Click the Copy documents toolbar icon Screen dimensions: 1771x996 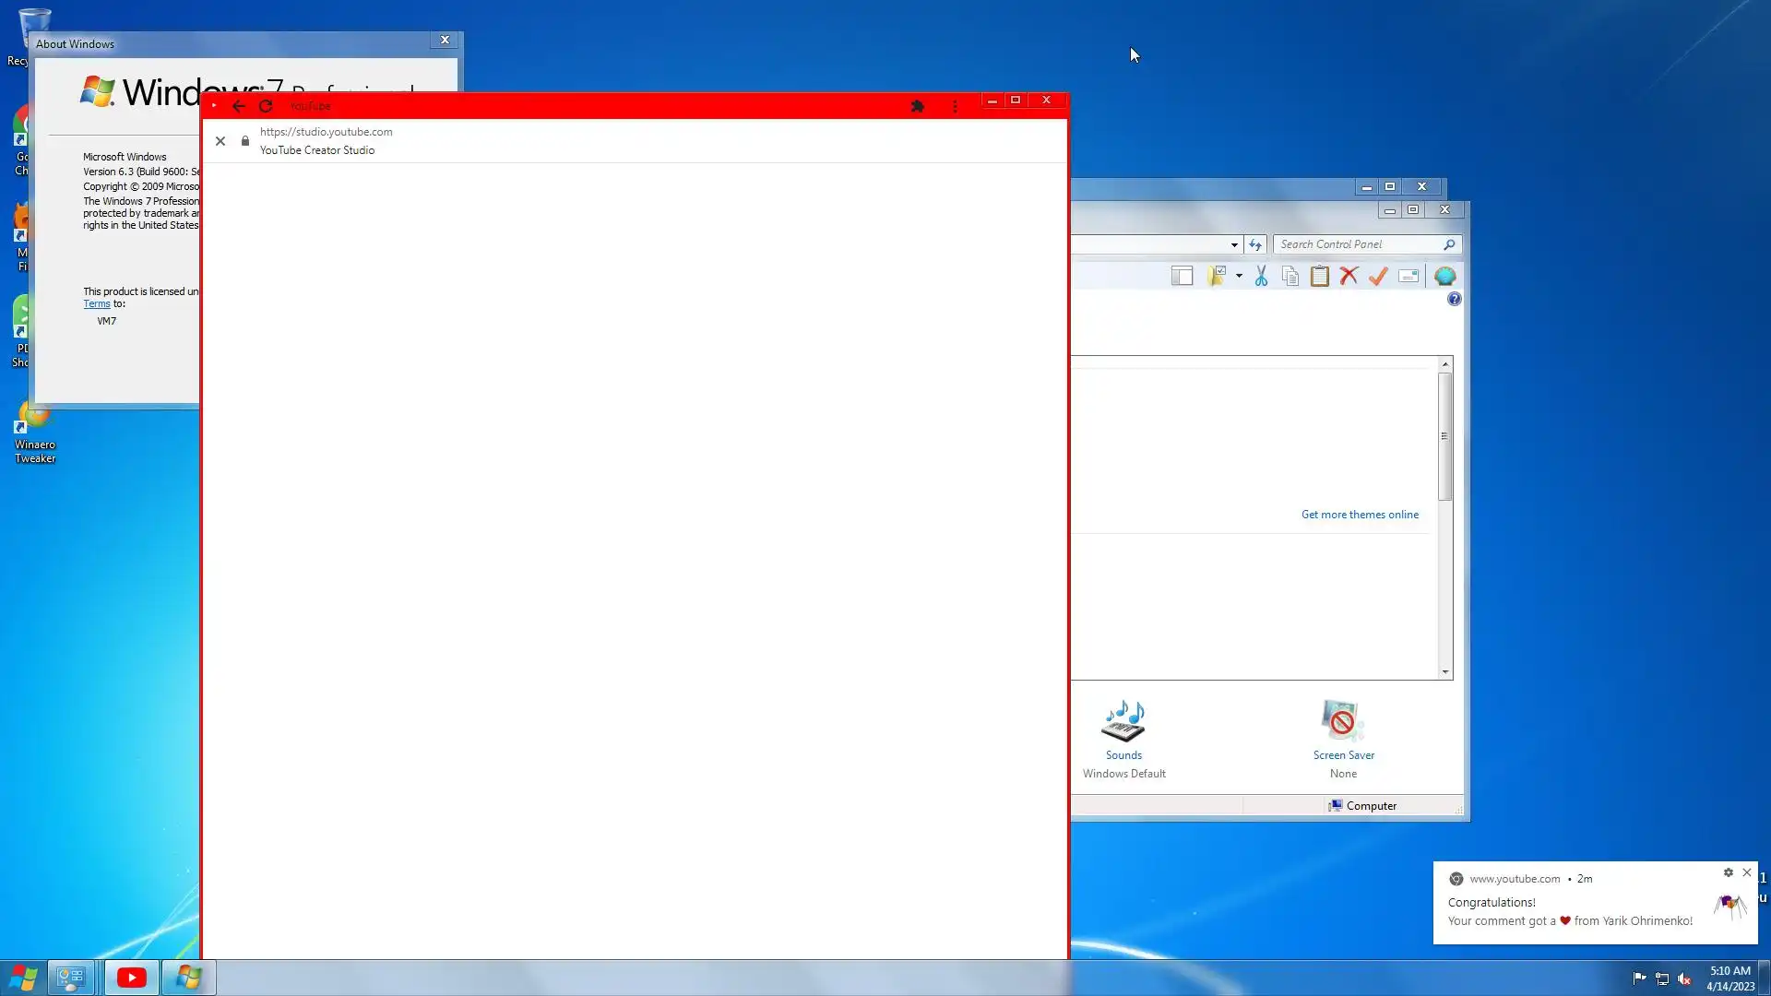point(1290,276)
